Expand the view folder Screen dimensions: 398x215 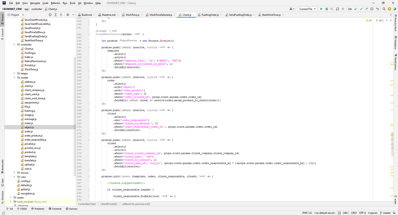pos(14,177)
